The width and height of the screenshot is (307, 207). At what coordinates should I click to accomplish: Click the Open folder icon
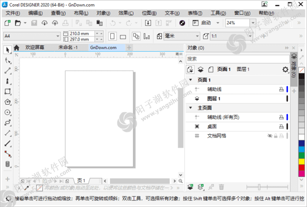[18, 23]
